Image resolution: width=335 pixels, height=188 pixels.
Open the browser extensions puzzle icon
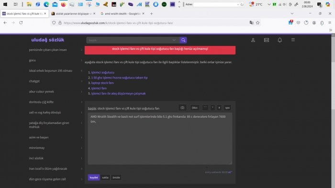pyautogui.click(x=322, y=22)
